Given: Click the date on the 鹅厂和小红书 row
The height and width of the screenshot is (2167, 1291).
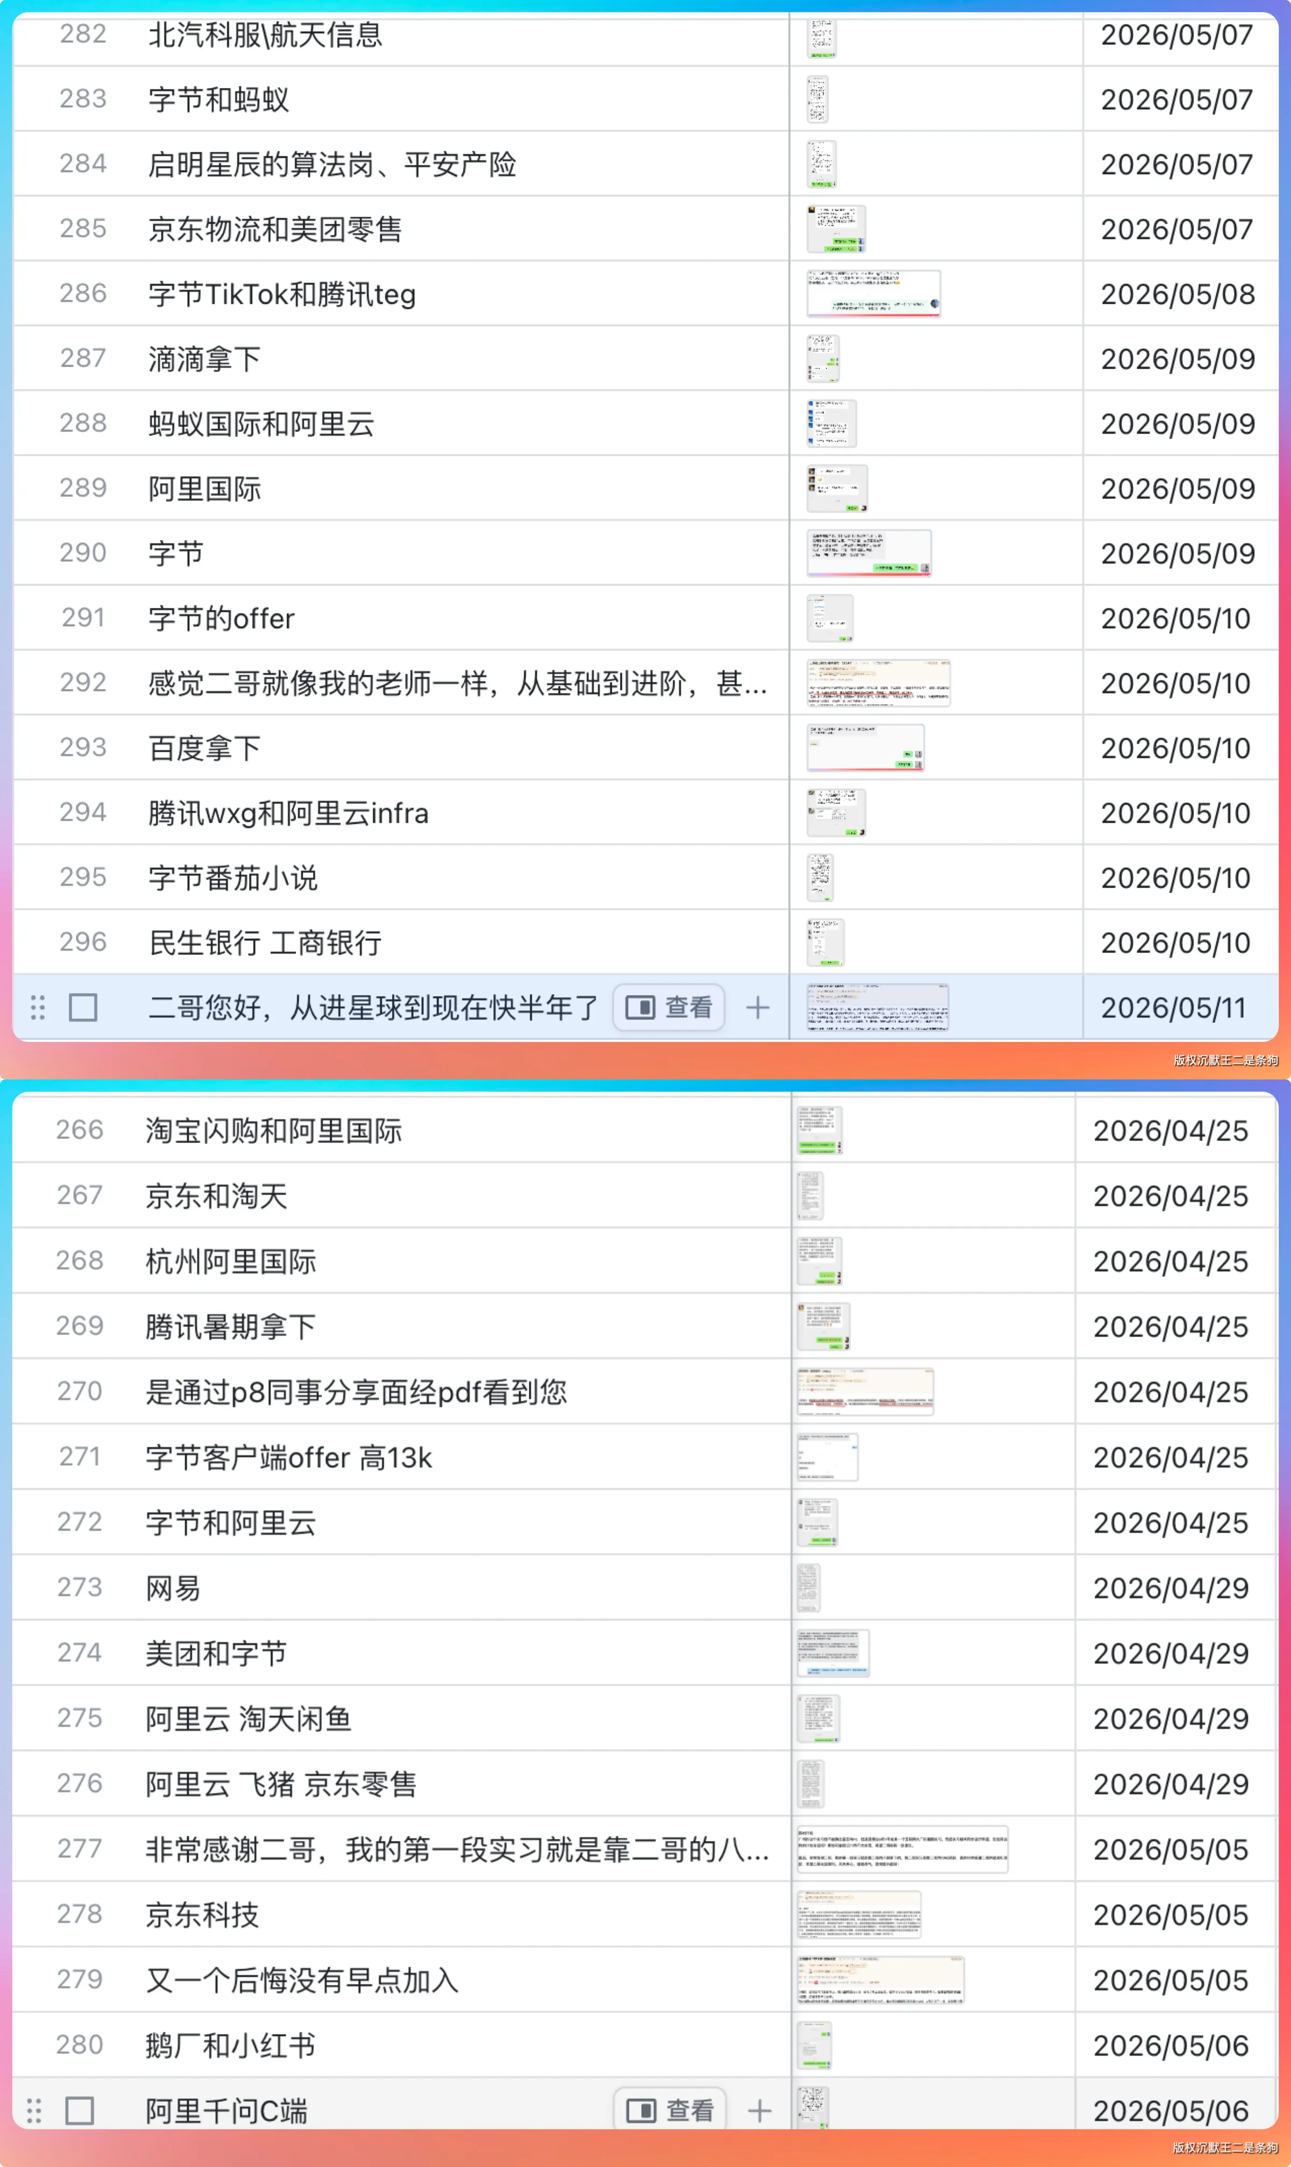Looking at the screenshot, I should coord(1171,2045).
